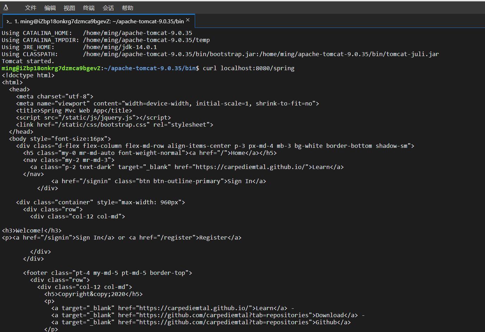Click the <!doctype html> line
485x332 pixels.
tap(28, 75)
